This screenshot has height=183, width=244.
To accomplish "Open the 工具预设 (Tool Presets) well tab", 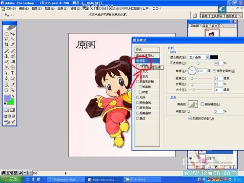I will tap(217, 16).
